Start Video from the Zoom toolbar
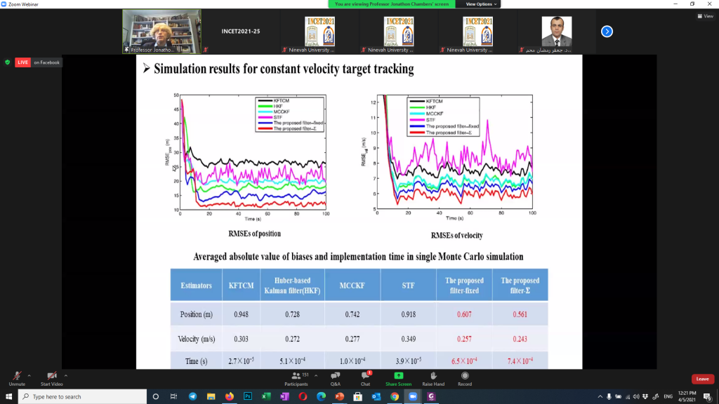Screen dimensions: 719x404 (x=51, y=377)
